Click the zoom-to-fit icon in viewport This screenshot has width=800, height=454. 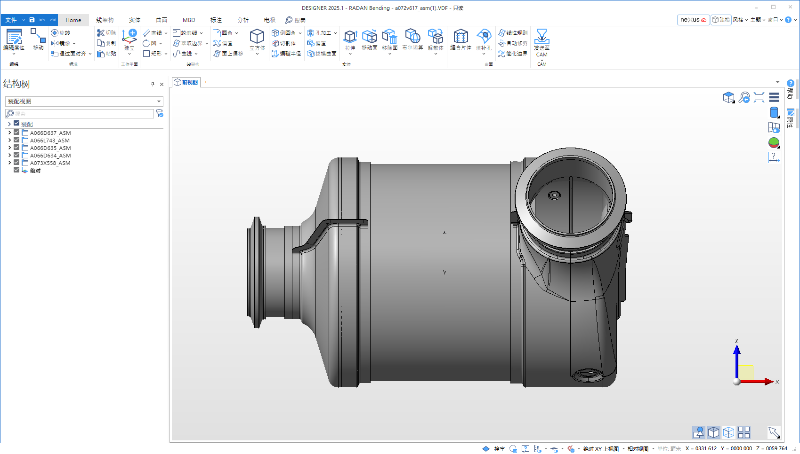tap(759, 97)
